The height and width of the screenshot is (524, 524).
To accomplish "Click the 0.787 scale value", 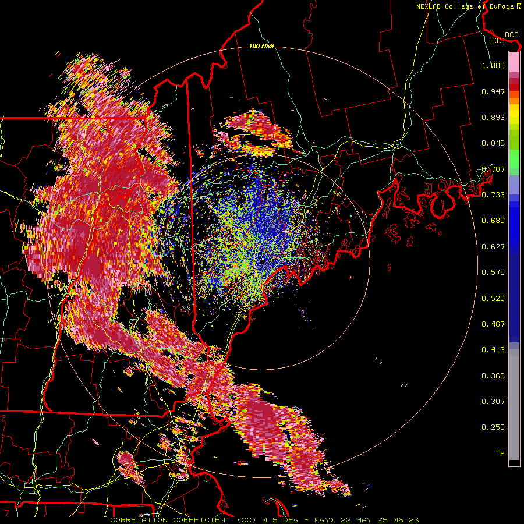I will tap(493, 169).
